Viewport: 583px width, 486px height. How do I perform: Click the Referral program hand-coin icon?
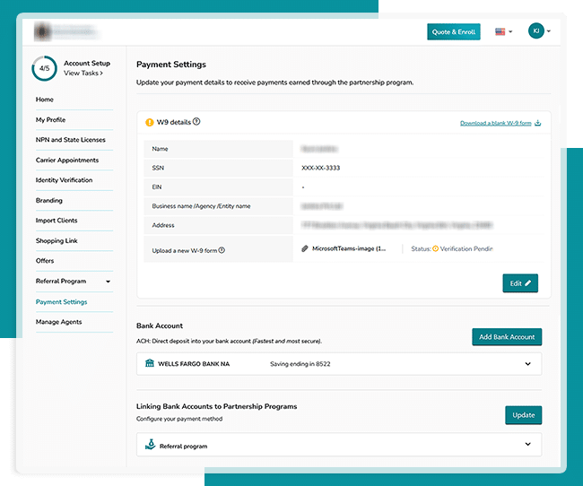point(149,444)
